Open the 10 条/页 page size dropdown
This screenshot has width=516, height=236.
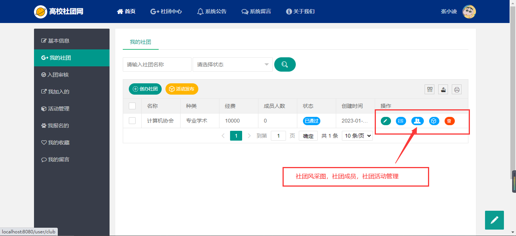tap(357, 136)
